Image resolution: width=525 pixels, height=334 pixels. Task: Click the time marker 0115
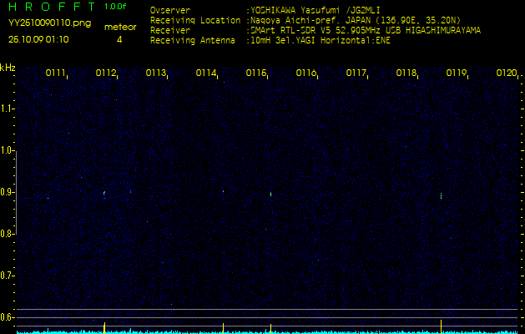[x=255, y=73]
